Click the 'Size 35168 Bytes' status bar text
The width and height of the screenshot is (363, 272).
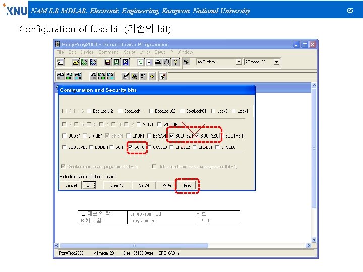(138, 253)
